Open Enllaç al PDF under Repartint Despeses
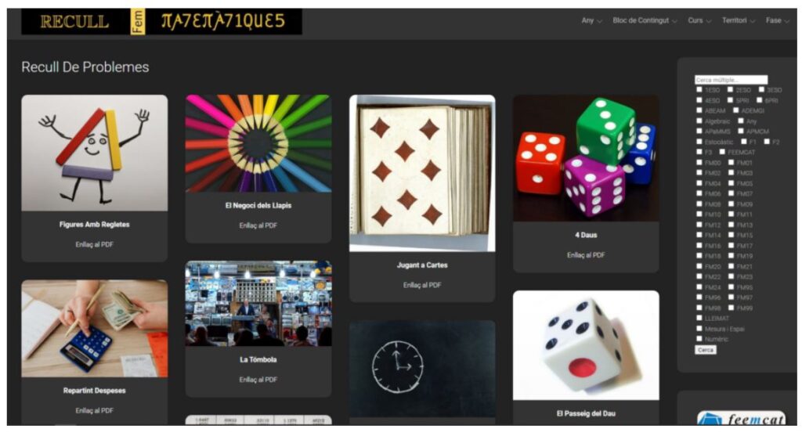Viewport: 802px width, 436px height. pyautogui.click(x=94, y=410)
